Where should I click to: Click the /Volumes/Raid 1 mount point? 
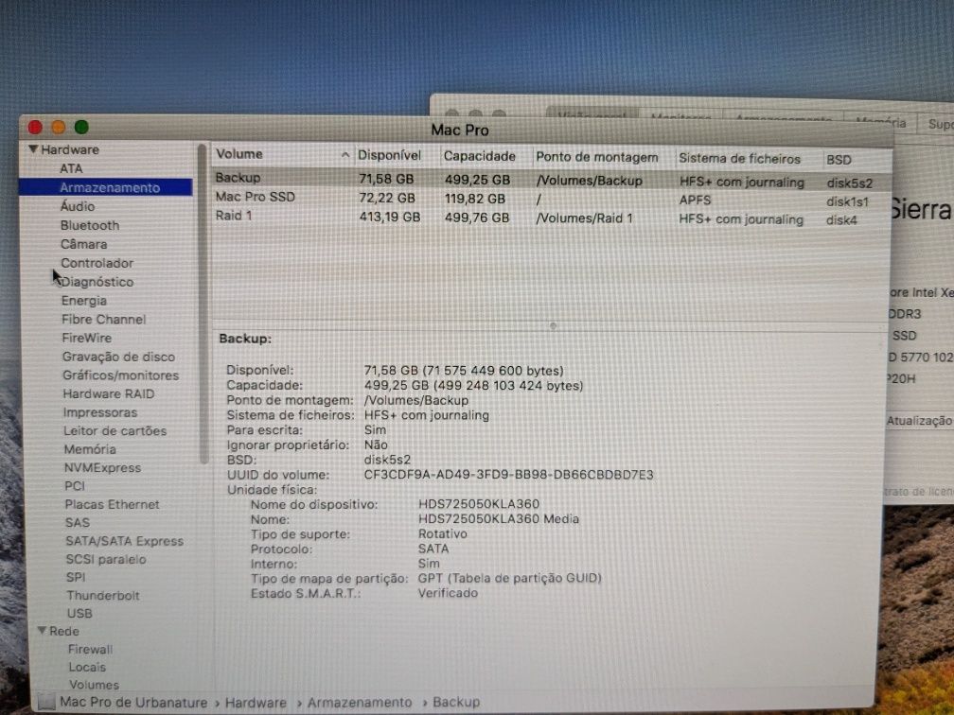pyautogui.click(x=584, y=218)
